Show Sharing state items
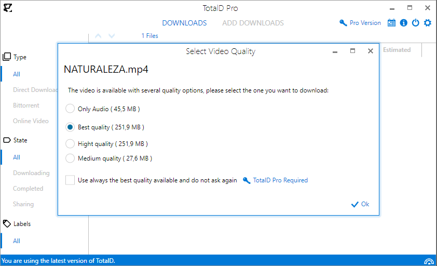 tap(23, 204)
